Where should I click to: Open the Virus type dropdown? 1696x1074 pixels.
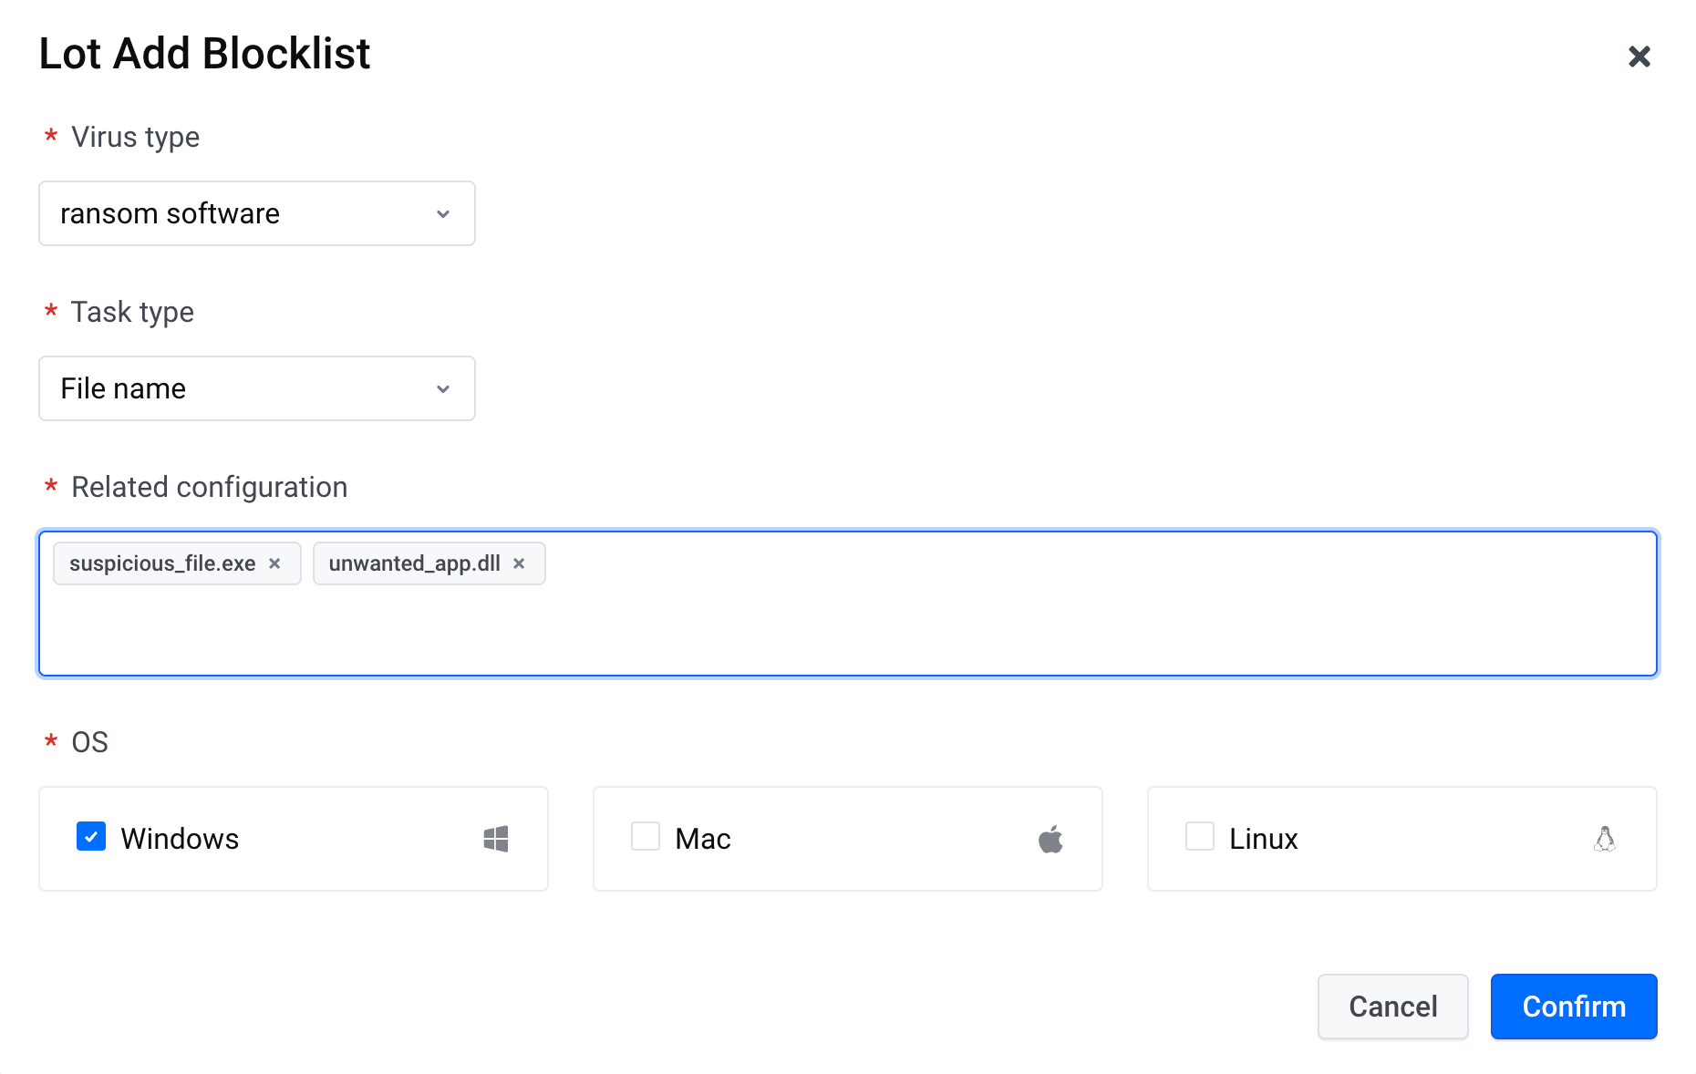pos(257,213)
